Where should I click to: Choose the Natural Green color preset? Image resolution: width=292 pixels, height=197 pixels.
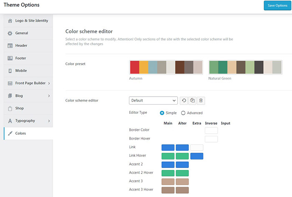point(245,67)
